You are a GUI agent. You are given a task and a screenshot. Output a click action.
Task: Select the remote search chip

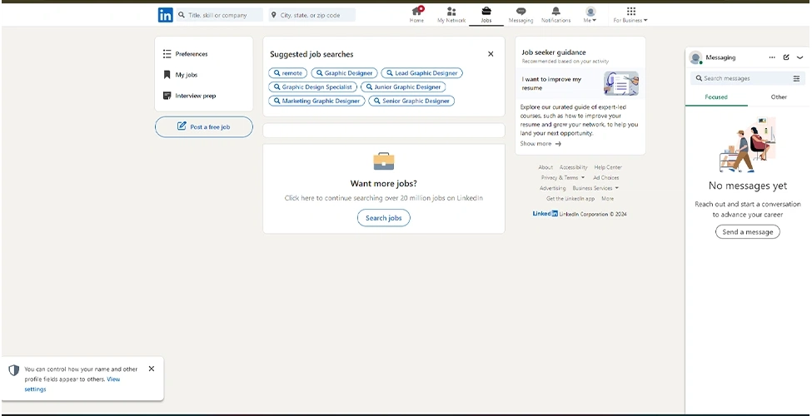288,73
